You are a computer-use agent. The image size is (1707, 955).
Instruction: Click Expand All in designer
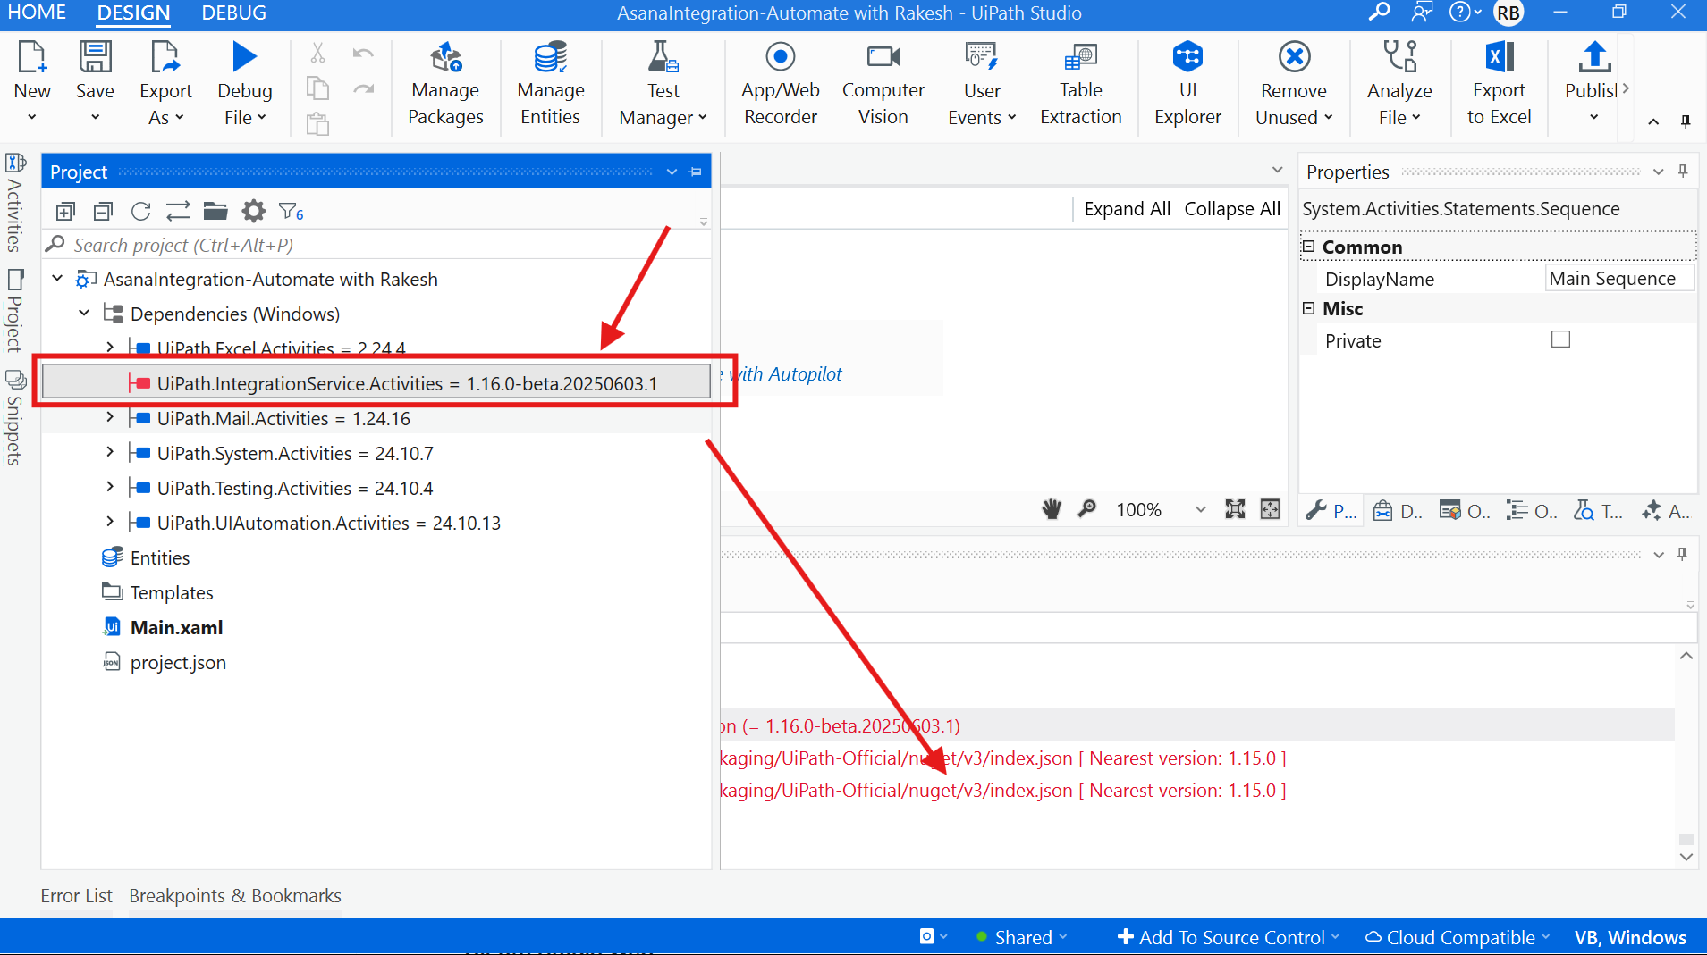tap(1127, 209)
